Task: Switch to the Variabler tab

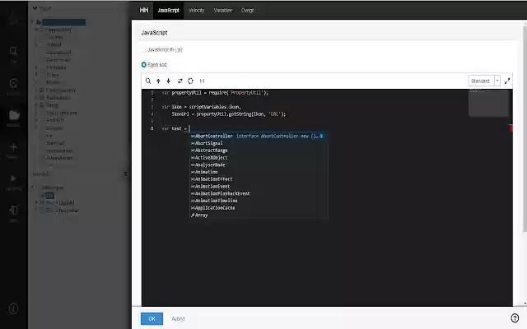Action: (x=223, y=11)
